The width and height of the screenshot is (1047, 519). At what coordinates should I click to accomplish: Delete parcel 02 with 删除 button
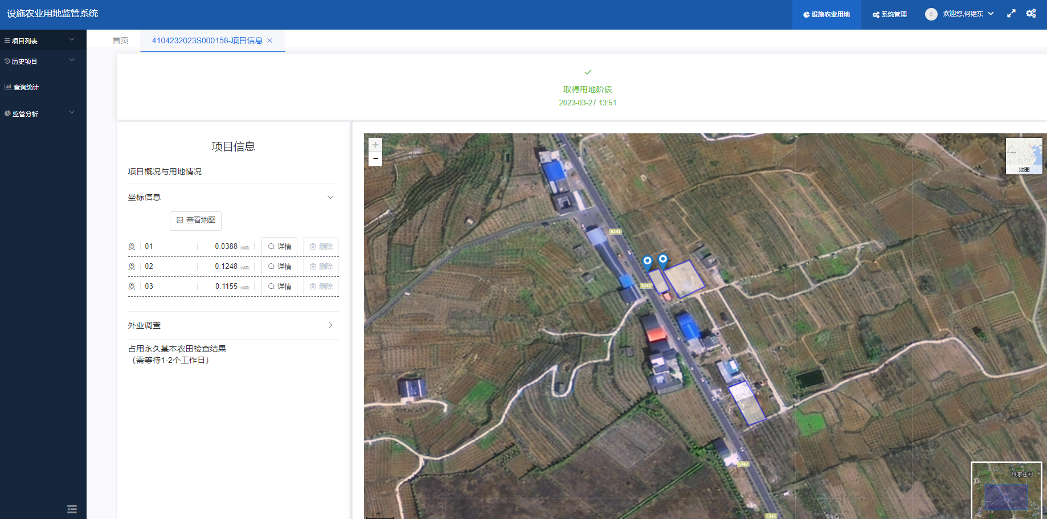321,267
